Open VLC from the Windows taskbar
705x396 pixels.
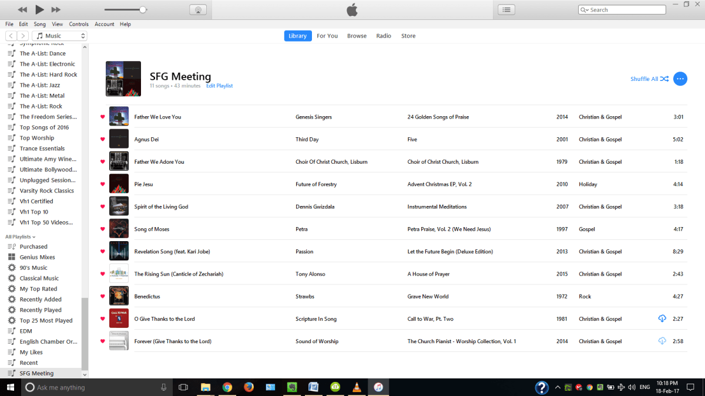356,387
